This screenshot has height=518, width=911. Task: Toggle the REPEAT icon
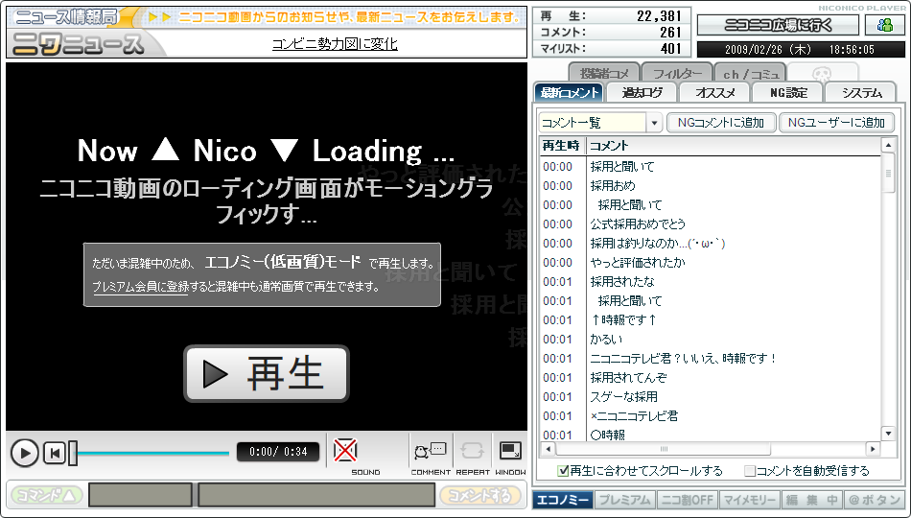point(473,451)
